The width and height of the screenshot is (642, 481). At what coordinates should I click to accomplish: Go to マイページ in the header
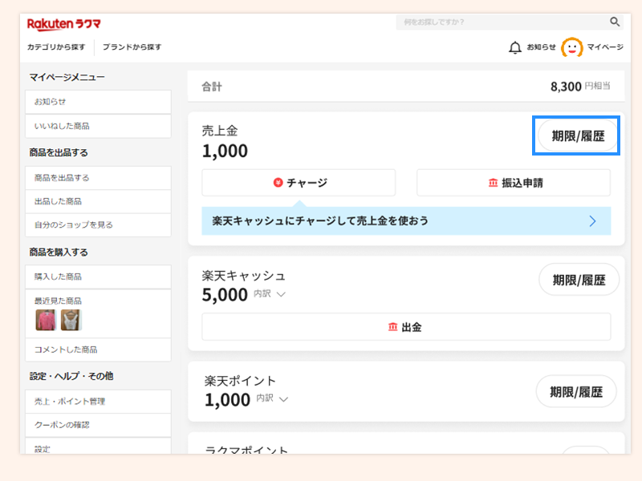pyautogui.click(x=605, y=47)
